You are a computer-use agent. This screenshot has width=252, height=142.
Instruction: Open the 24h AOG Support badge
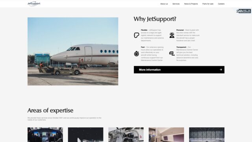click(x=243, y=11)
